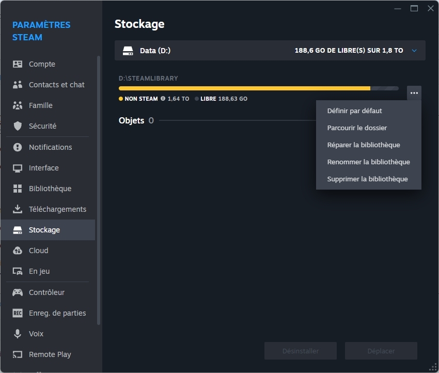Viewport: 439px width, 373px height.
Task: Click the info icon beside NON STEAM
Action: [x=163, y=99]
